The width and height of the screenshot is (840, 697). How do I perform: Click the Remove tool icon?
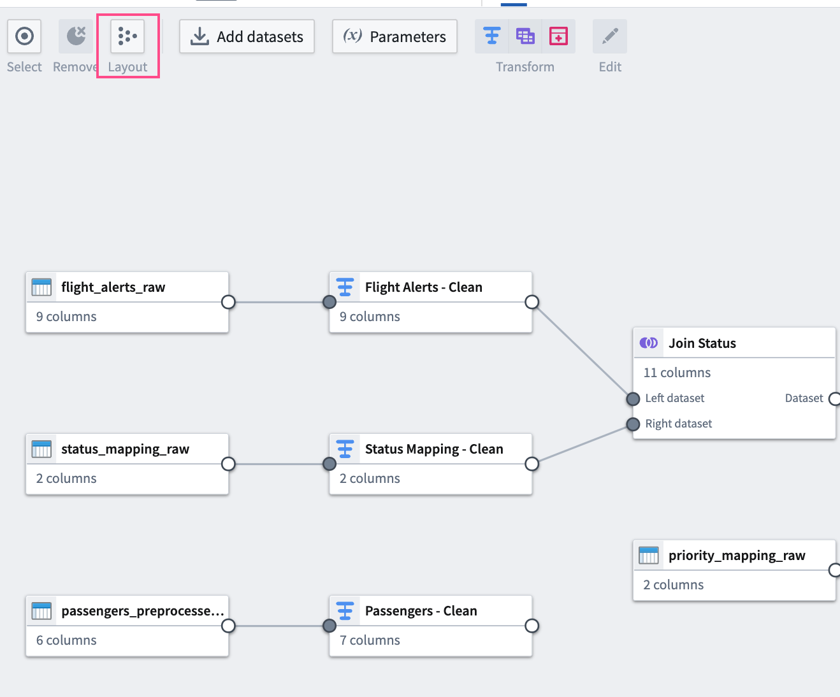pyautogui.click(x=75, y=36)
